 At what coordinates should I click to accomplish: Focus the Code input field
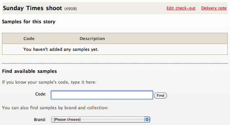tap(102, 95)
